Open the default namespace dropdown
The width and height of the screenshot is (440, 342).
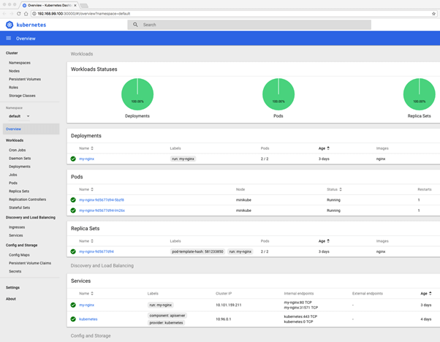[x=19, y=116]
